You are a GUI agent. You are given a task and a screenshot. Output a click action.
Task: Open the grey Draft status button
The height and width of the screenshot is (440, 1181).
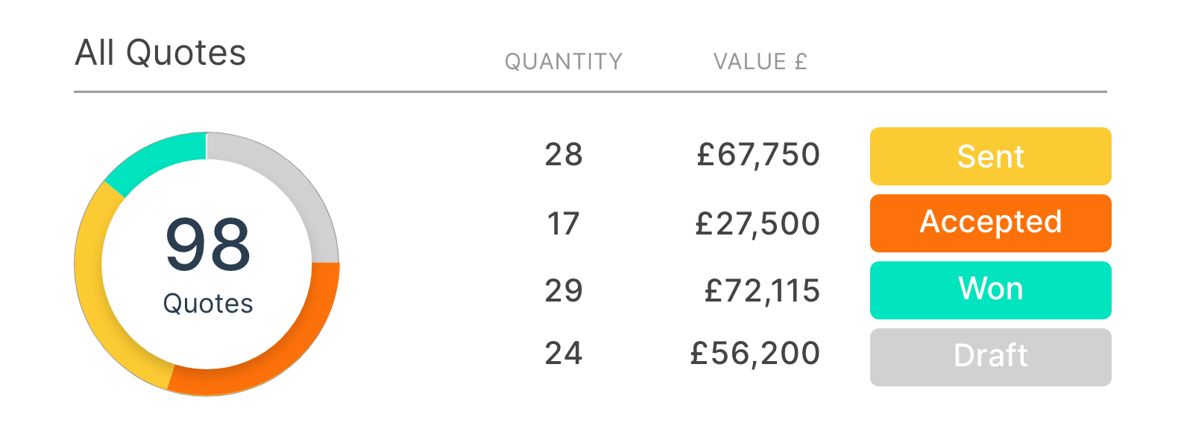990,357
